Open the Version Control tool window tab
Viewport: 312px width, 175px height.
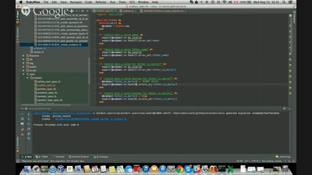pyautogui.click(x=79, y=157)
